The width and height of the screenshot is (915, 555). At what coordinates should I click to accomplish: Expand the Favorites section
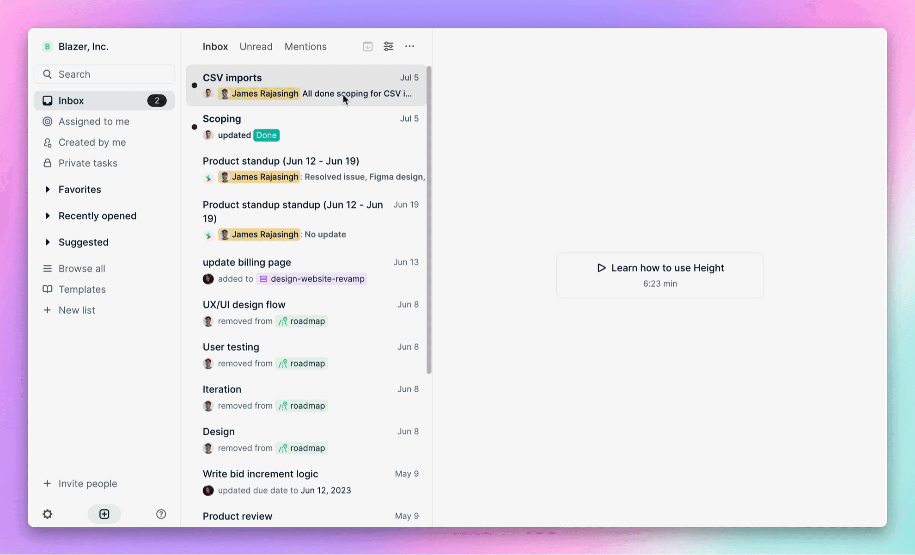click(x=48, y=190)
